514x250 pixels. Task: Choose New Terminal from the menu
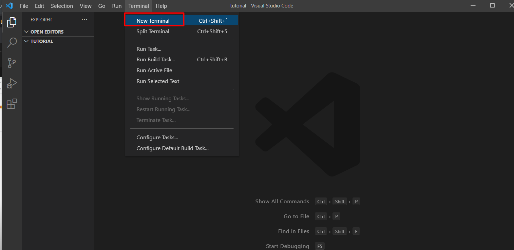182,21
